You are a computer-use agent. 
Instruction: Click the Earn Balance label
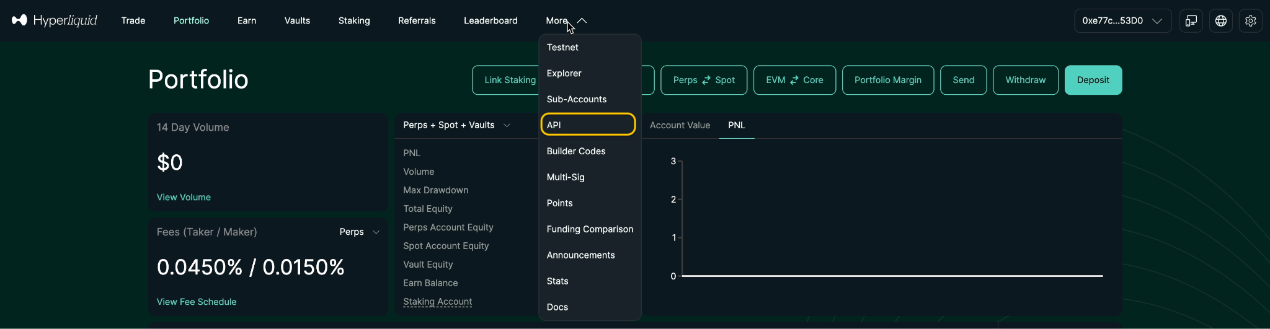point(430,283)
